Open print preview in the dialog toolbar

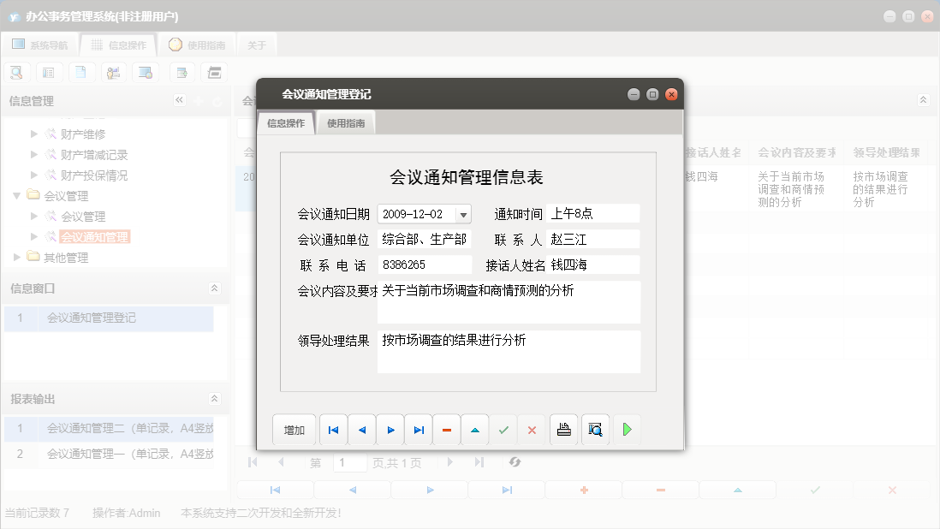594,430
